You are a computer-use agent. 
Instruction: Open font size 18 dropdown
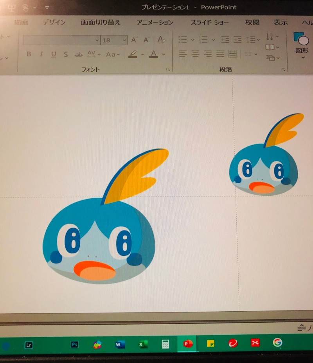point(124,40)
